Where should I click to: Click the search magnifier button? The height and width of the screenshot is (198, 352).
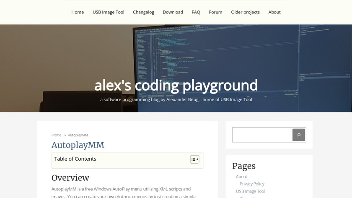pos(298,135)
